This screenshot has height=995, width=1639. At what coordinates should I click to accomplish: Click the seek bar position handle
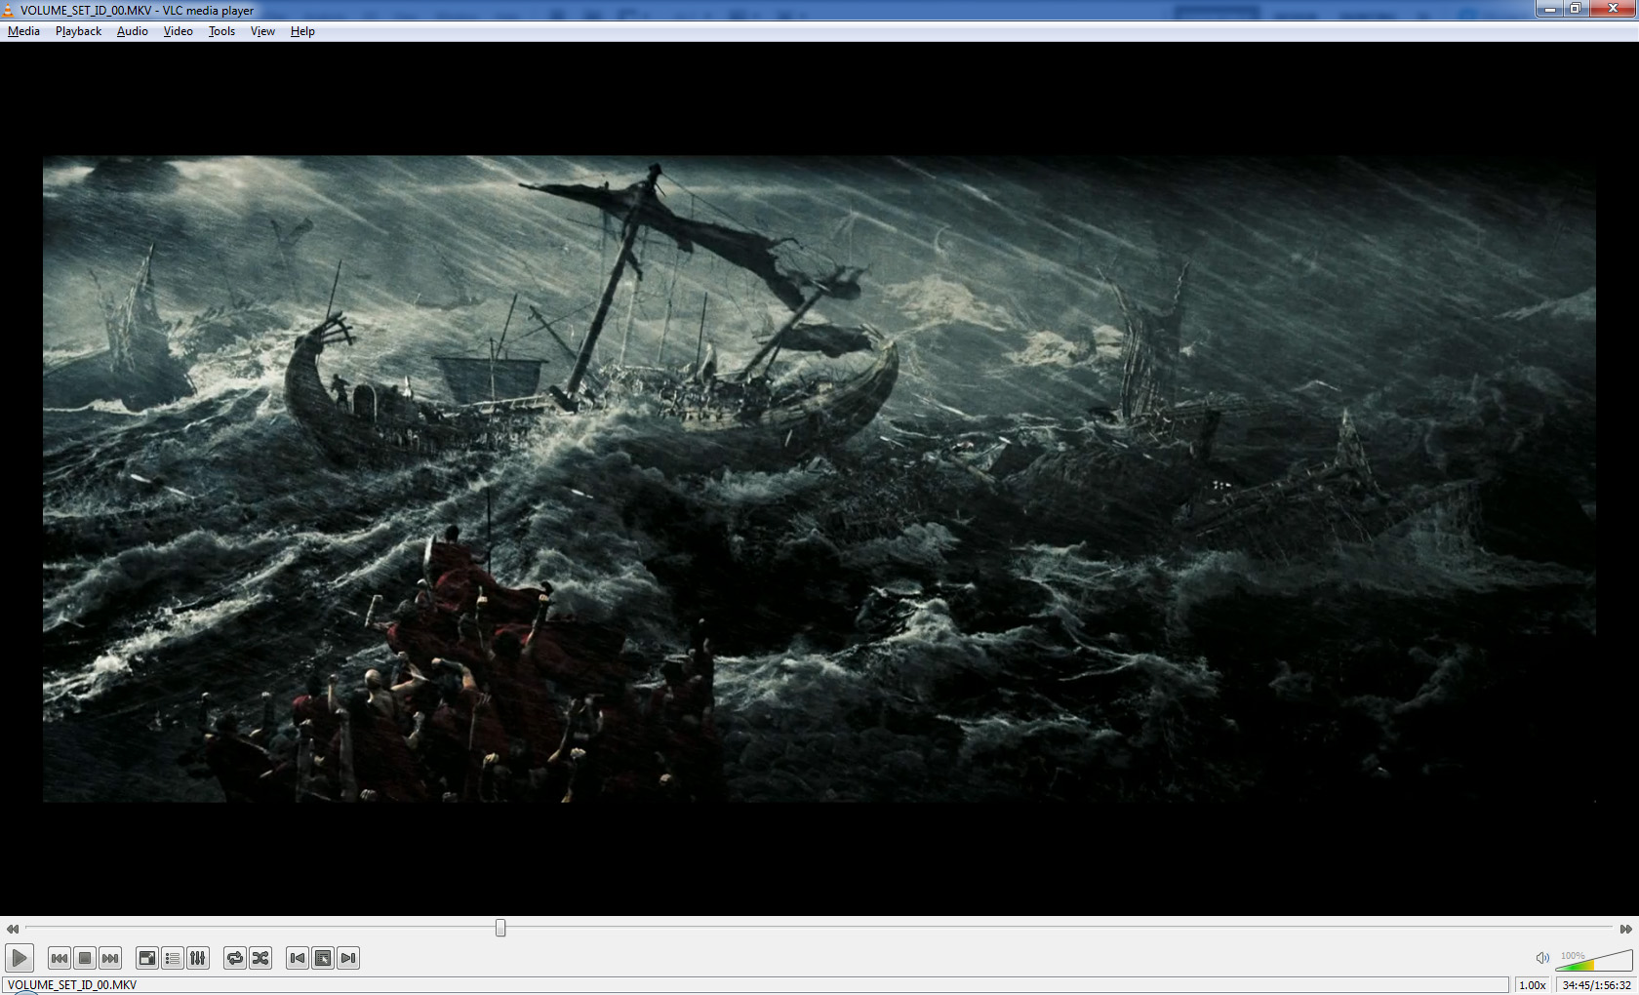coord(500,928)
